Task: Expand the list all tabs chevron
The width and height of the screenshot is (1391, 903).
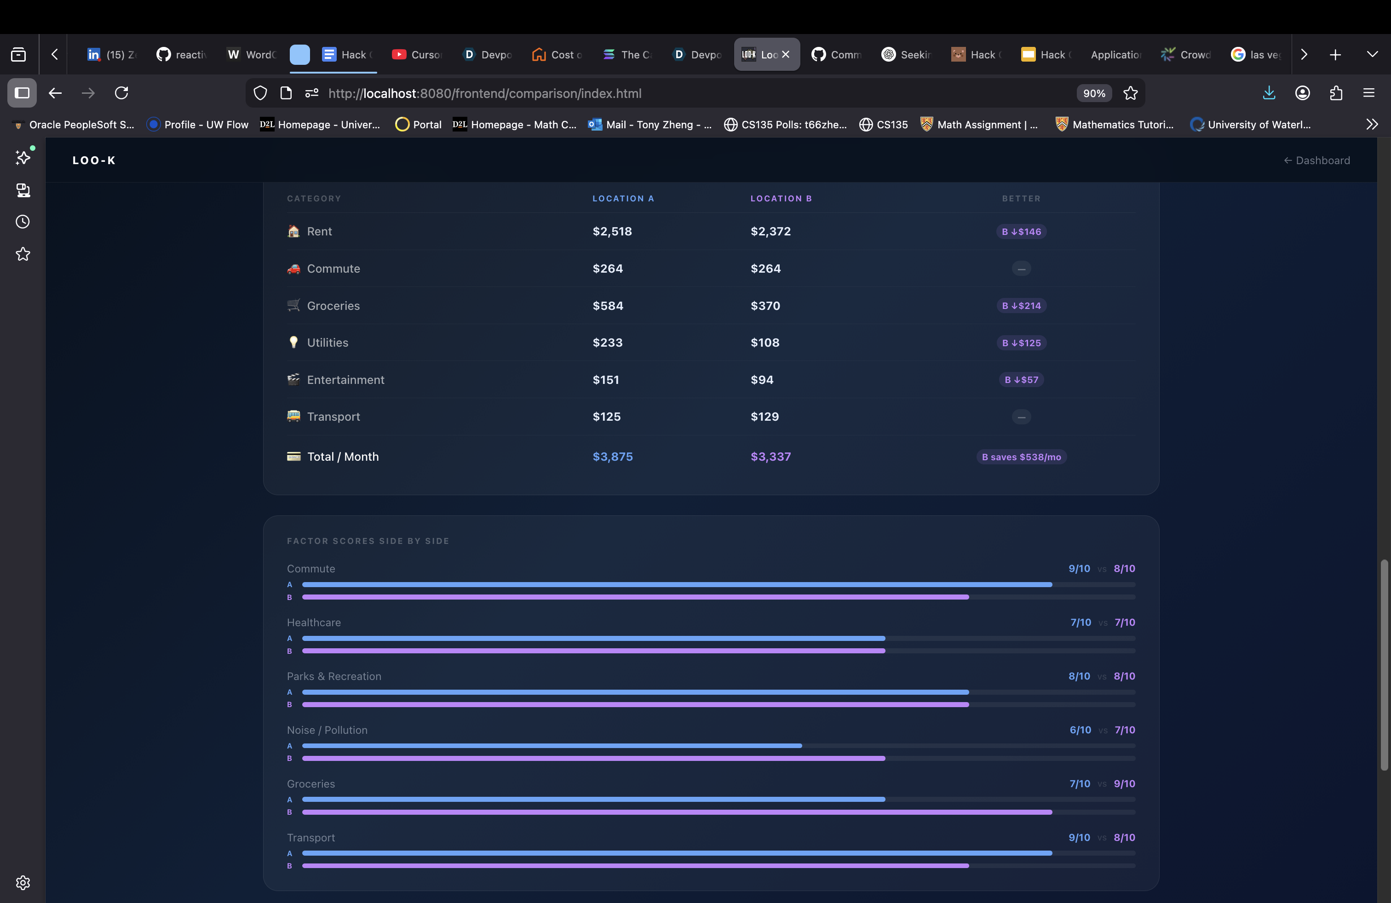Action: [1372, 54]
